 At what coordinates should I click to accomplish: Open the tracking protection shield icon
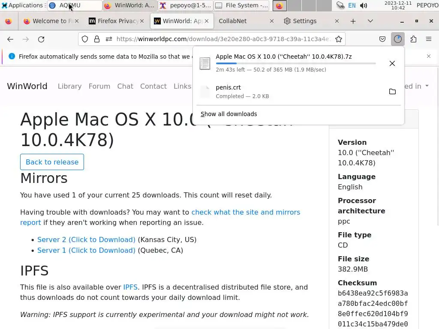click(x=85, y=39)
